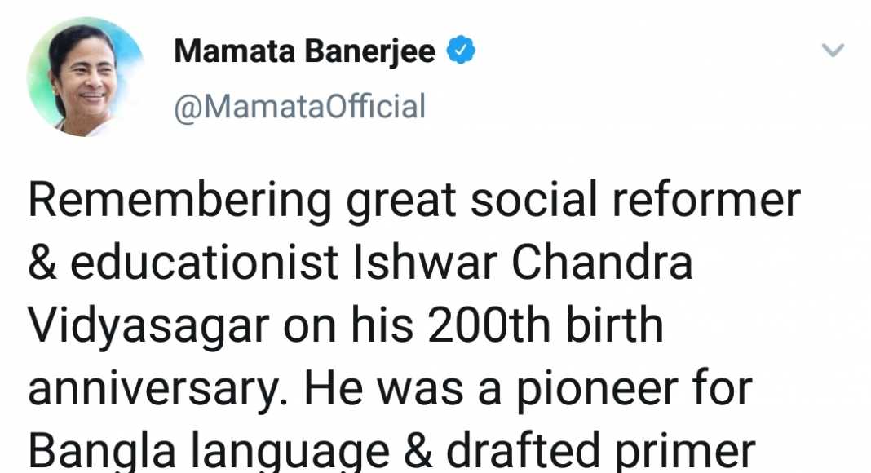
Task: Visit the @MamataOfficial handle
Action: [x=299, y=107]
